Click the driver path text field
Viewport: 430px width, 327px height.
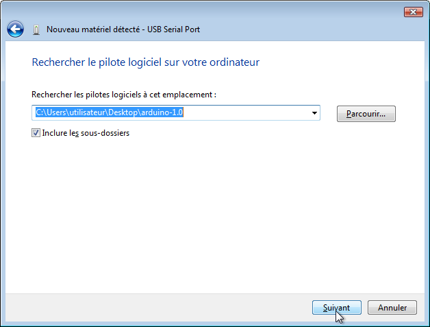pyautogui.click(x=176, y=112)
